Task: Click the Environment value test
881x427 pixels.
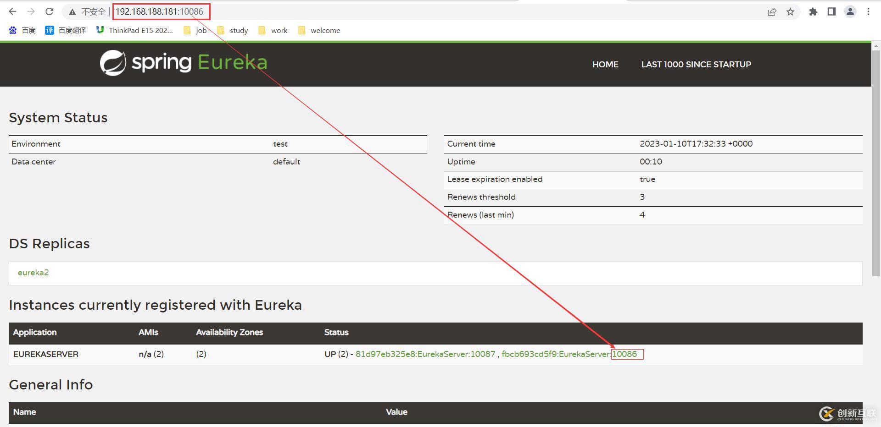Action: coord(280,144)
